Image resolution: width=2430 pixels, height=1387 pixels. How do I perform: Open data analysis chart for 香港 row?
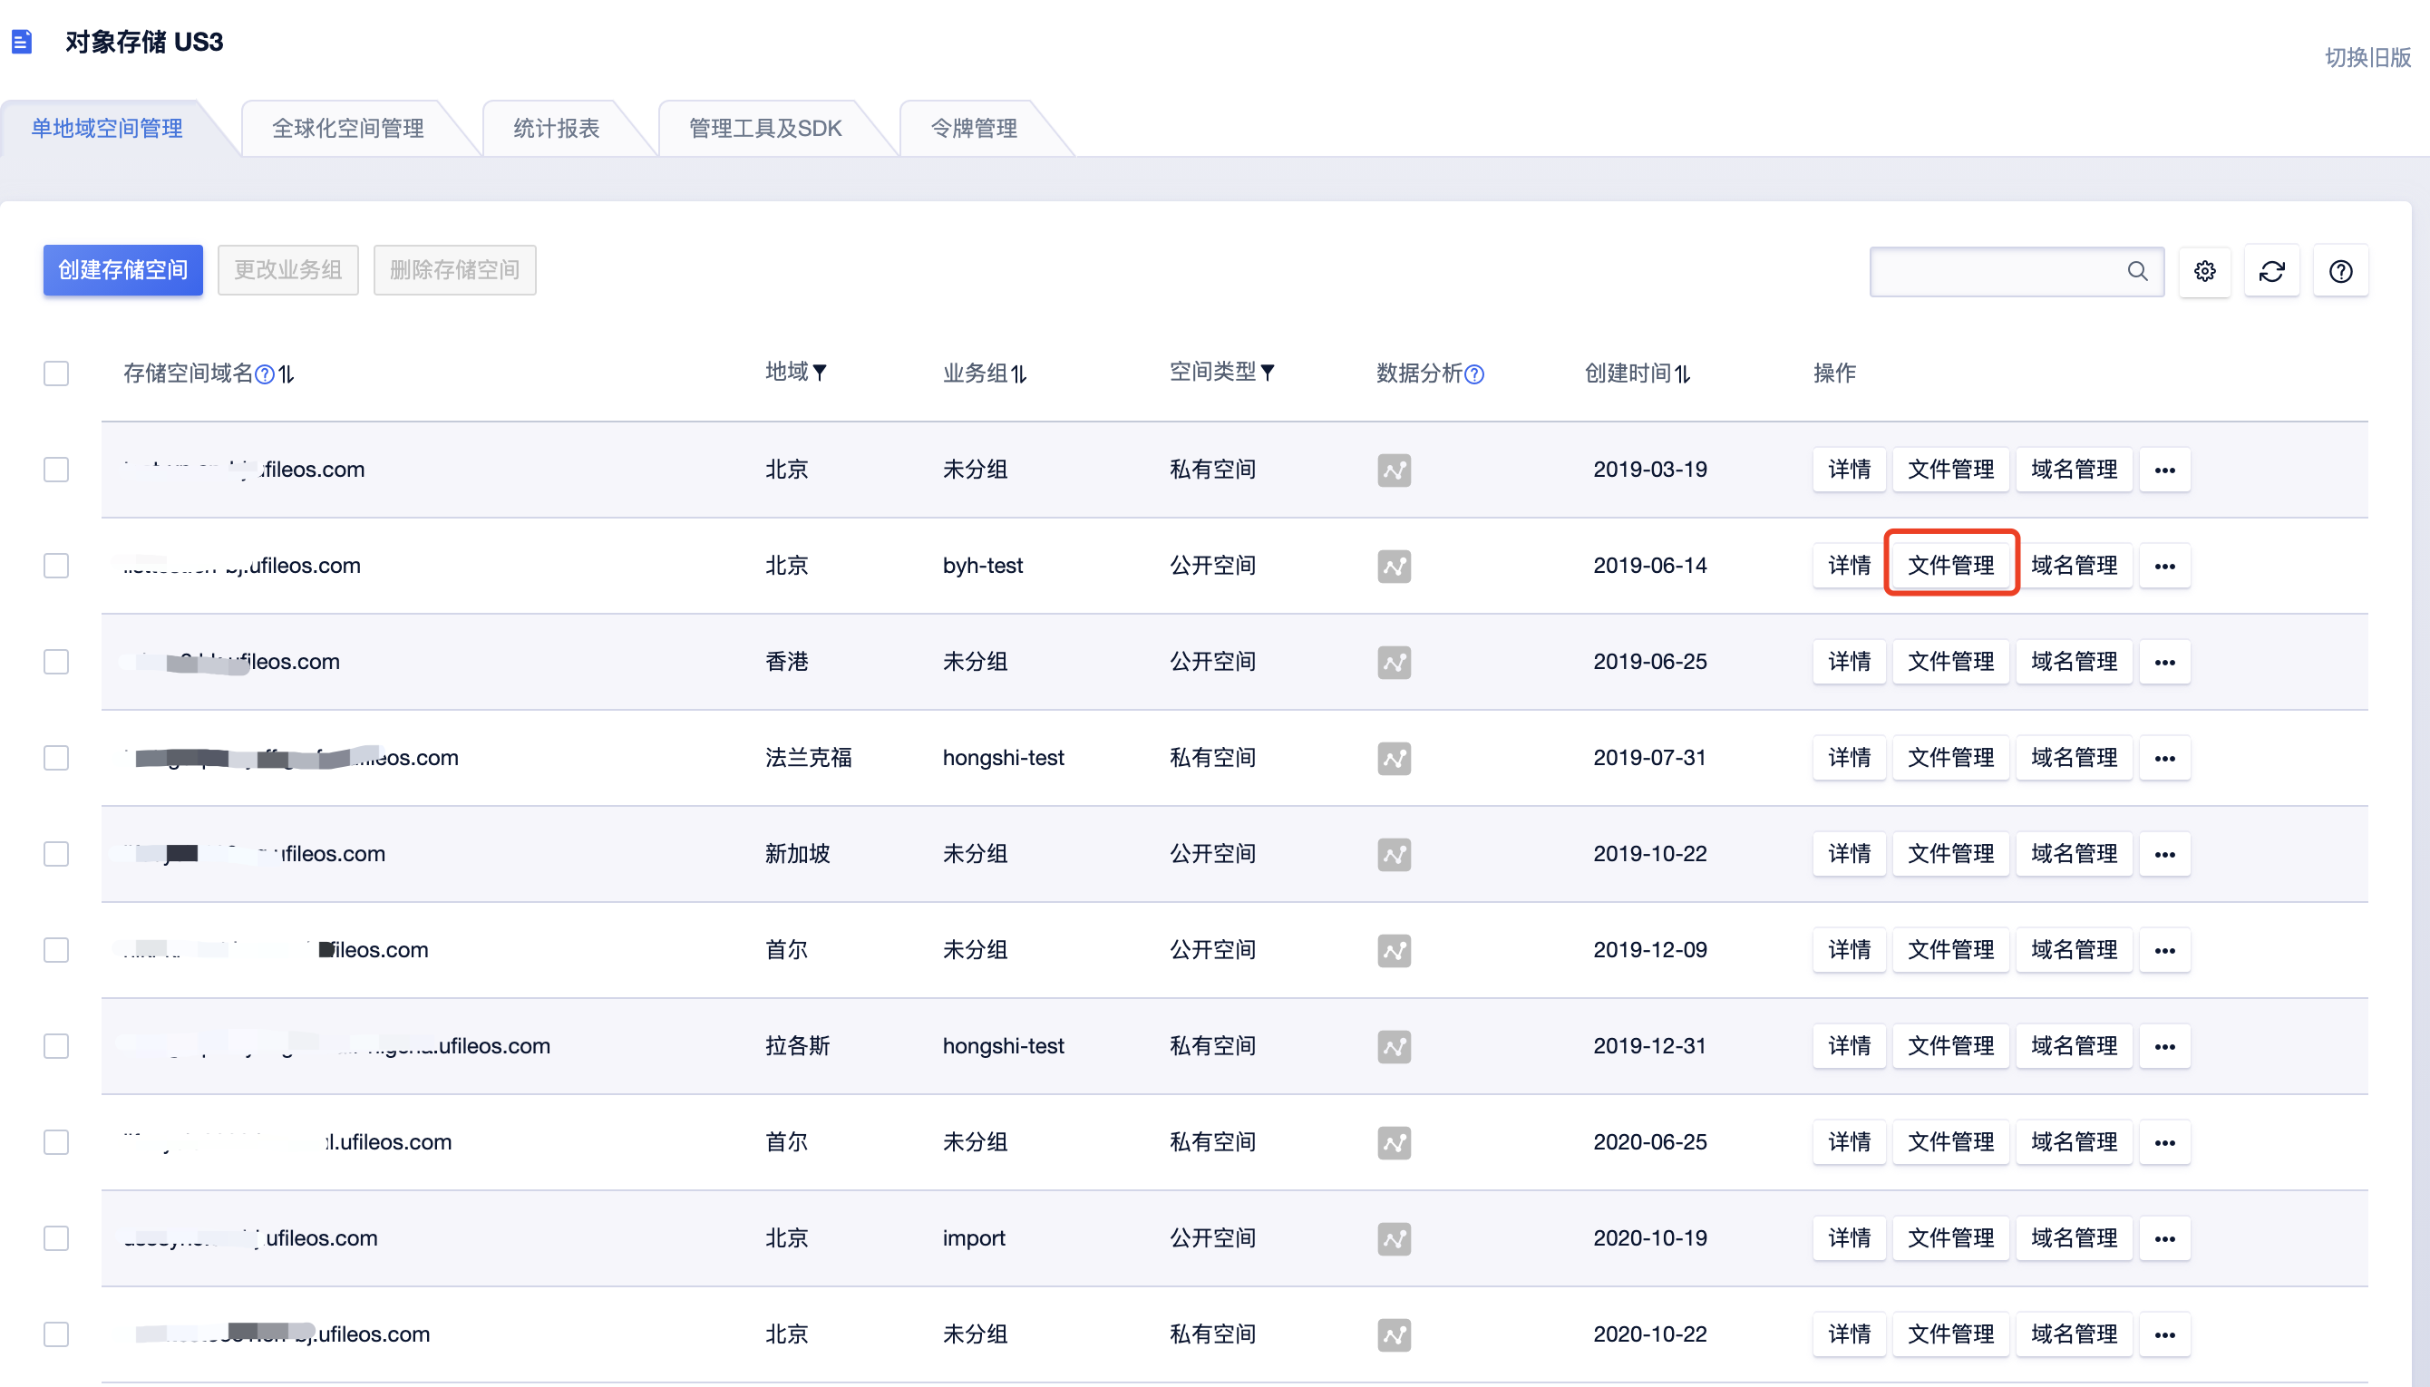pos(1393,662)
